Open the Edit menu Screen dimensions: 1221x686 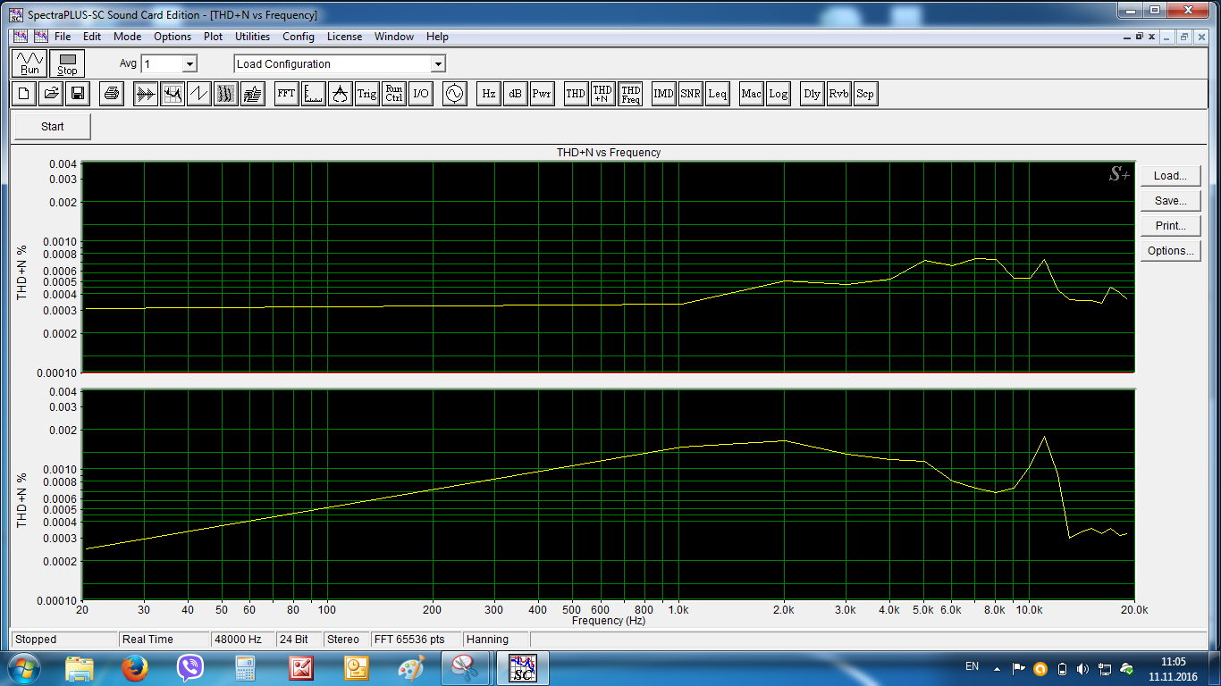(x=92, y=37)
